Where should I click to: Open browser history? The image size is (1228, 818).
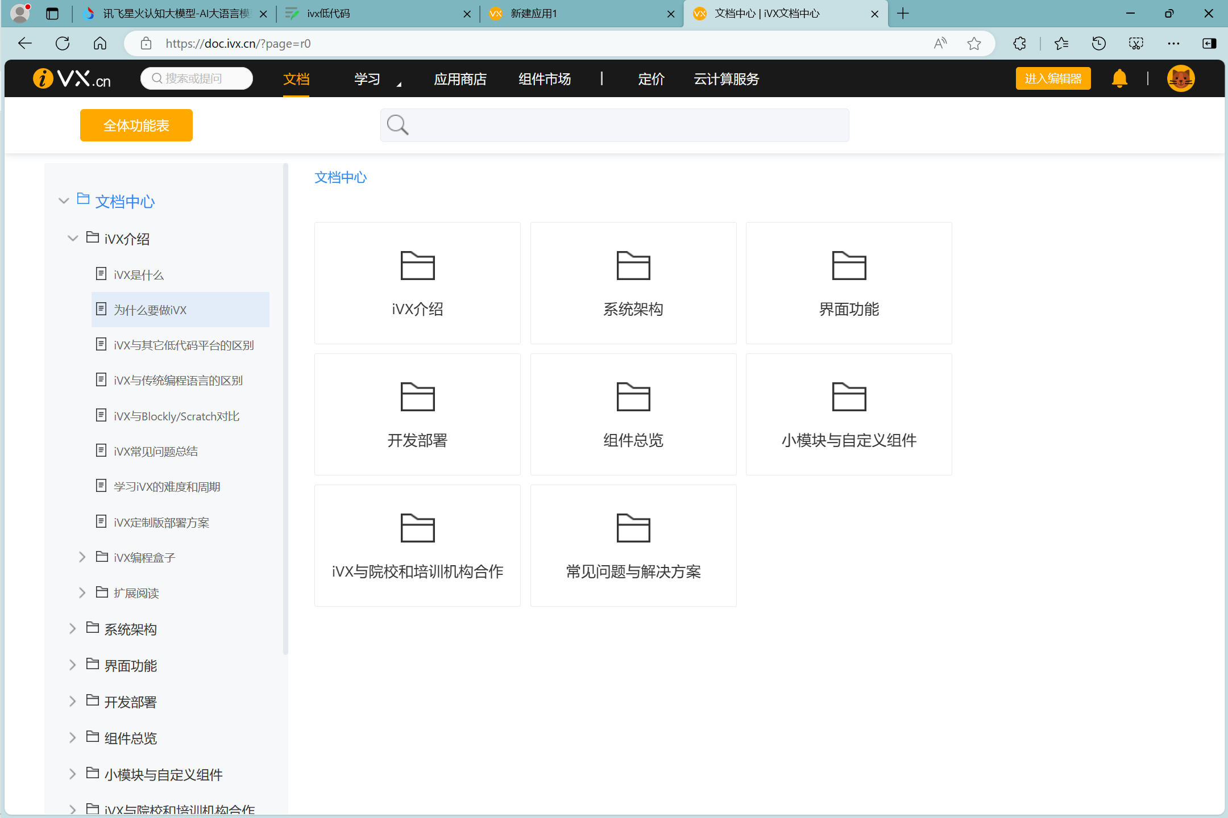[1098, 43]
